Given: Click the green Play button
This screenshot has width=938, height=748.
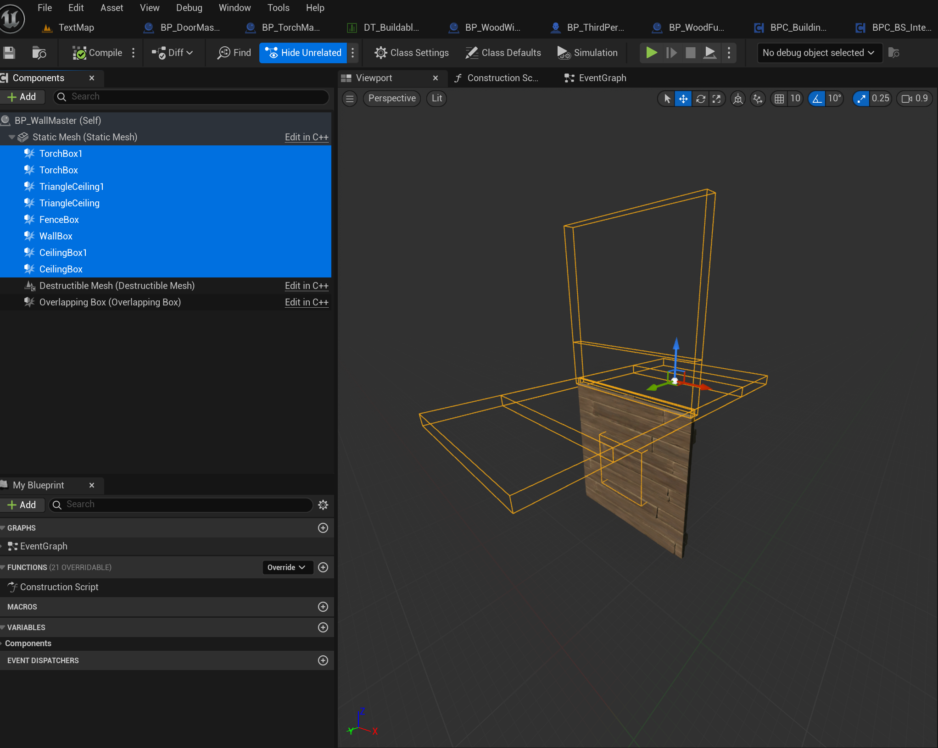Looking at the screenshot, I should coord(651,53).
